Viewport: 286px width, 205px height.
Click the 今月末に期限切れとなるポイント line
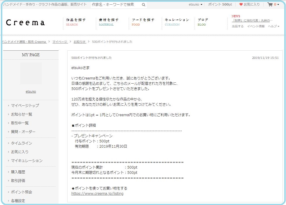[104, 173]
